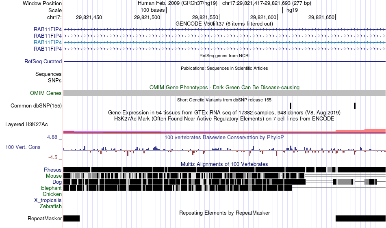Select the Zebrafish alignment label
The height and width of the screenshot is (228, 386).
coord(51,206)
